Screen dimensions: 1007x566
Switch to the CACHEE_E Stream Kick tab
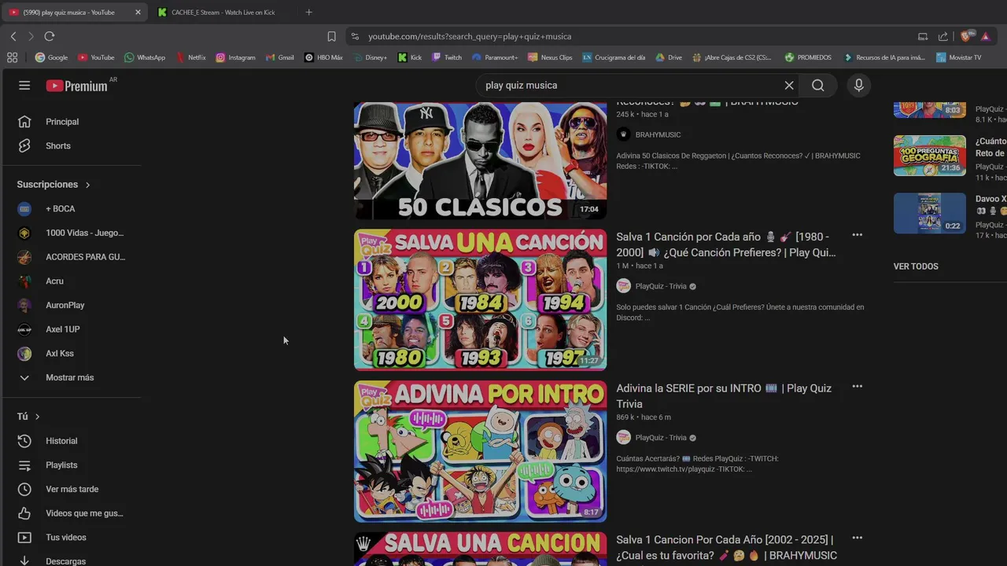coord(223,13)
